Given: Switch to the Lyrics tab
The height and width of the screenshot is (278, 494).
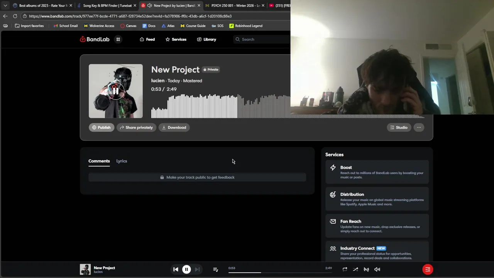Looking at the screenshot, I should [122, 161].
